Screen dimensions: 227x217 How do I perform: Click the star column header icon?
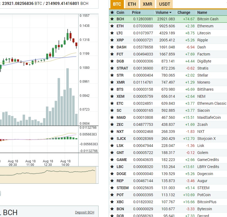pyautogui.click(x=112, y=12)
